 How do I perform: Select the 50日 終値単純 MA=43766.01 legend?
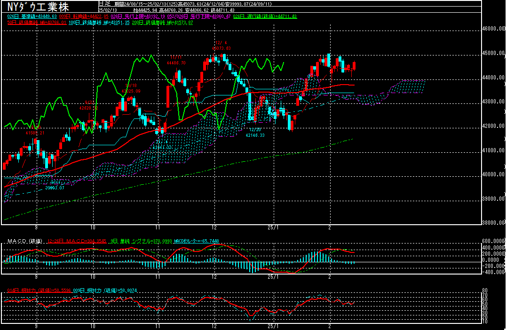(x=37, y=23)
